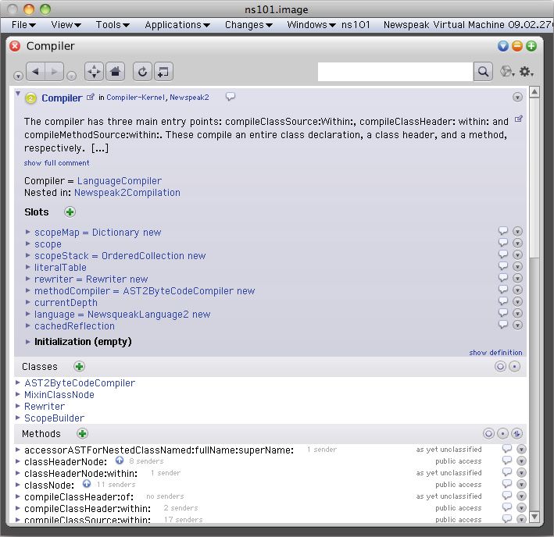The height and width of the screenshot is (537, 554).
Task: Expand the ScopeBuilder class
Action: [x=18, y=418]
